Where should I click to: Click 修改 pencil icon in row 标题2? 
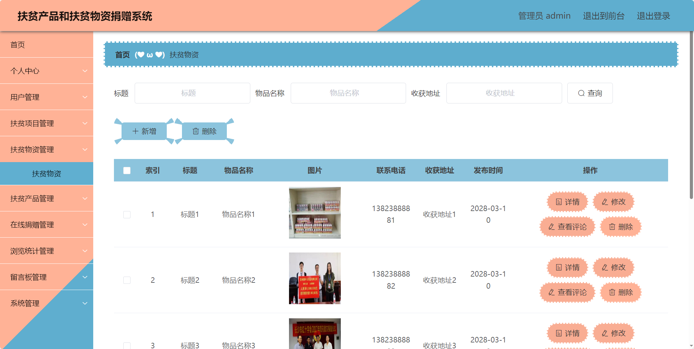pyautogui.click(x=605, y=267)
